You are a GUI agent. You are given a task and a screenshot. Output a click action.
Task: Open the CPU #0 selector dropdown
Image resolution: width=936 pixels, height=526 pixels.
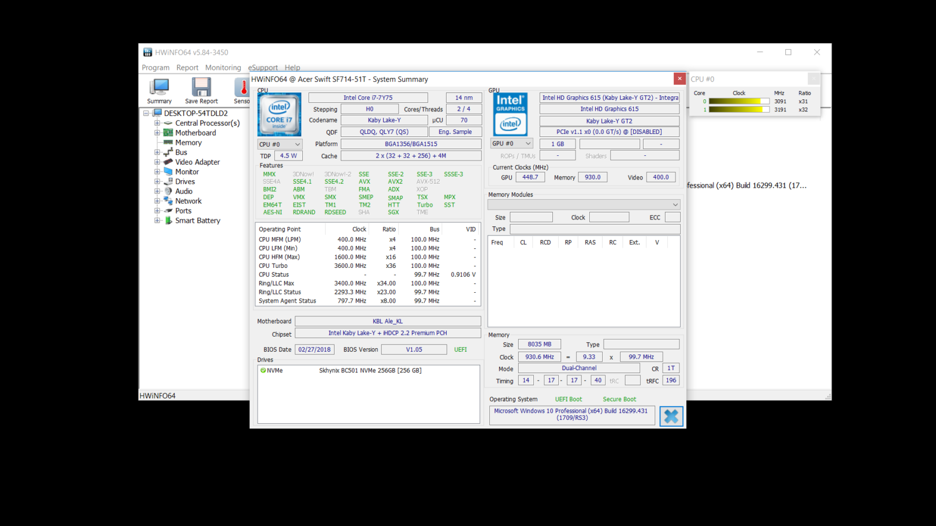click(280, 144)
